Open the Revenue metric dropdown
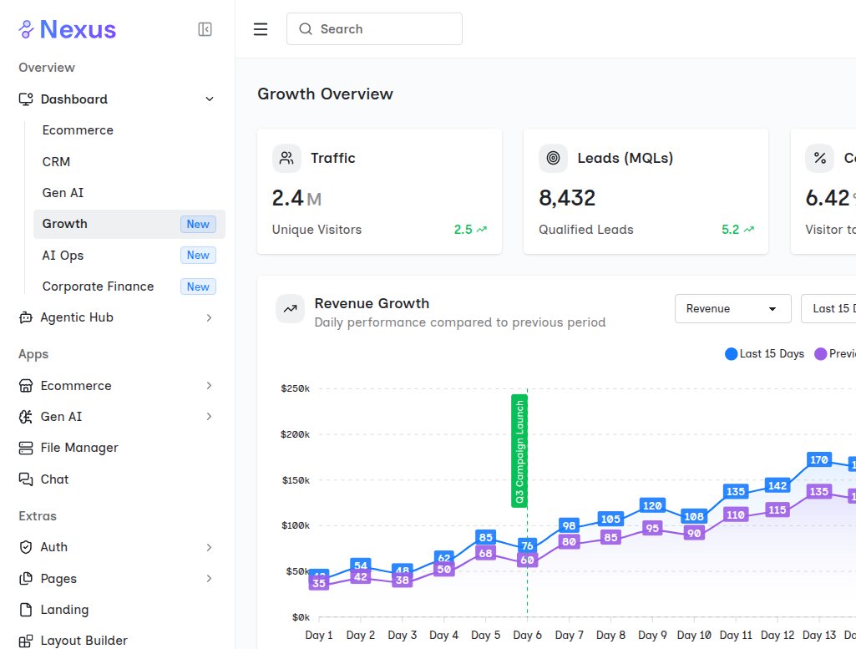This screenshot has width=856, height=649. pos(732,309)
